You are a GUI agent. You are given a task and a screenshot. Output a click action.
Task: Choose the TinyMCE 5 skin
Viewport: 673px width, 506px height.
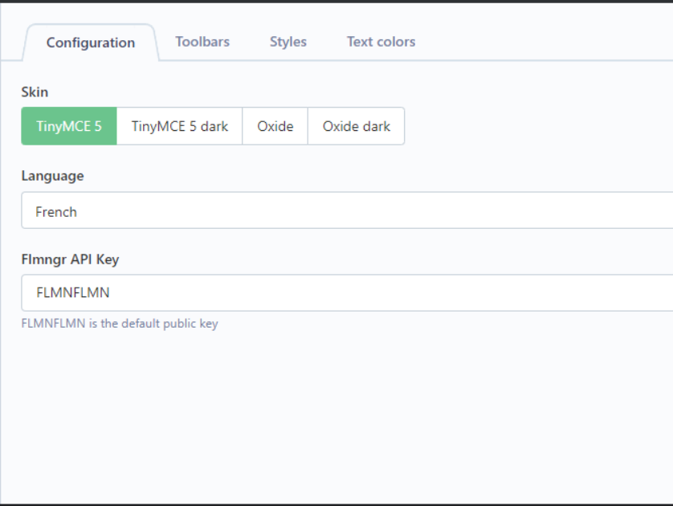tap(69, 126)
